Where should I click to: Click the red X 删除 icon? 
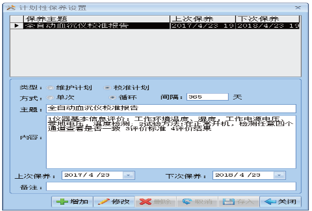[146, 202]
